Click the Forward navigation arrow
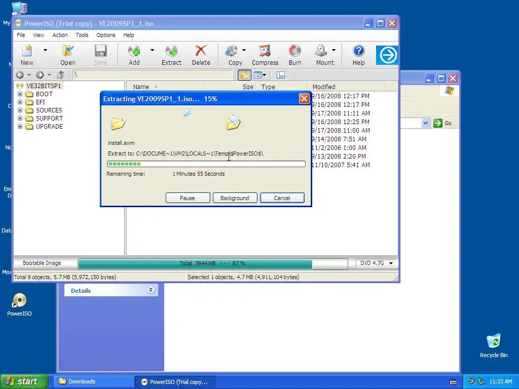This screenshot has width=519, height=389. pyautogui.click(x=40, y=75)
